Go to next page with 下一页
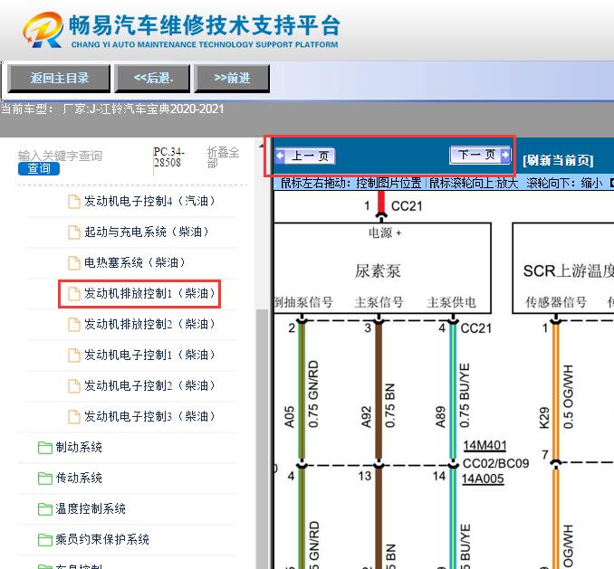 [480, 156]
